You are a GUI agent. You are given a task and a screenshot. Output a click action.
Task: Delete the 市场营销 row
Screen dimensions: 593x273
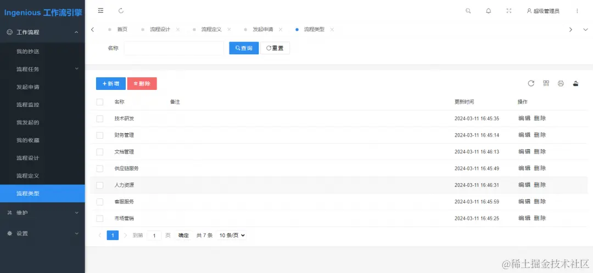pos(540,218)
